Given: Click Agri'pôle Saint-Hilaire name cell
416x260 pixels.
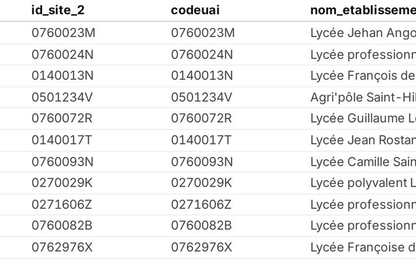Looking at the screenshot, I should tap(363, 97).
